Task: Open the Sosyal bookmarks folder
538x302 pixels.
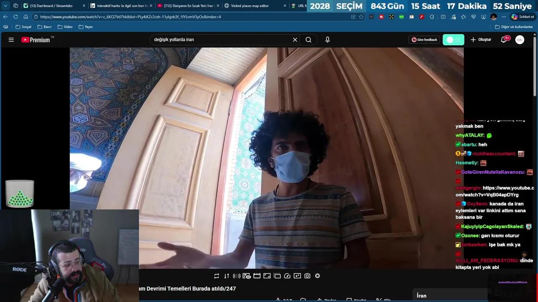Action: point(23,27)
